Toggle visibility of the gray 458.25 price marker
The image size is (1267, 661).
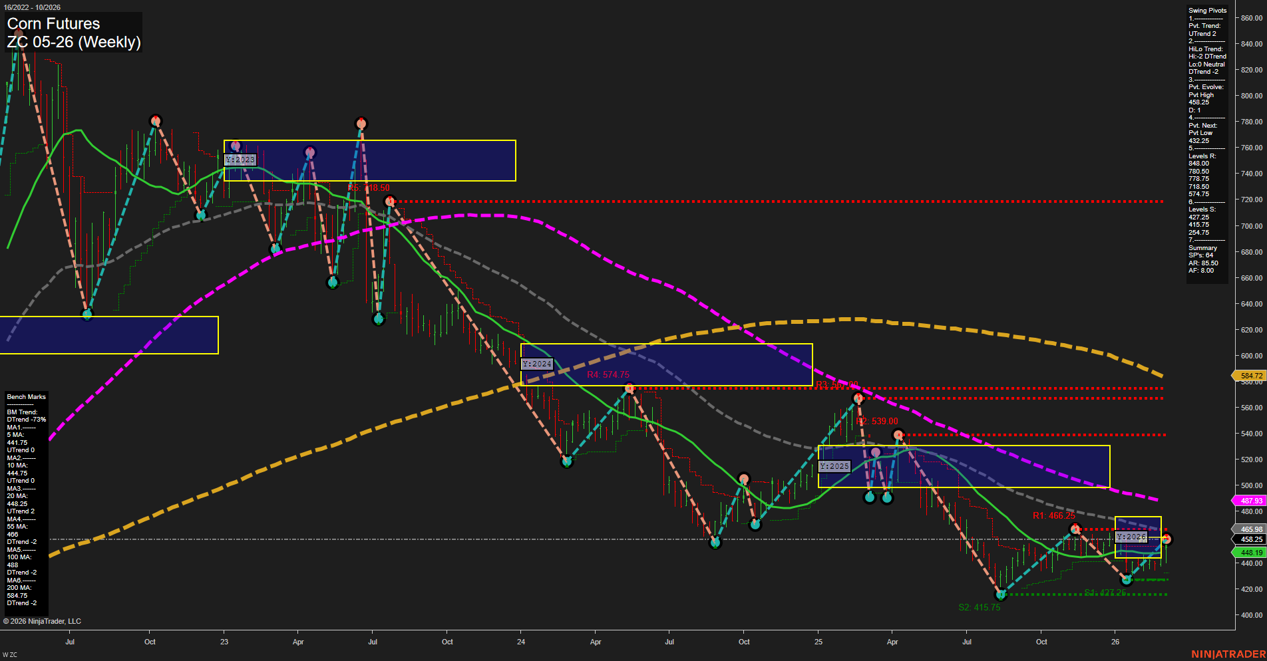pyautogui.click(x=1250, y=540)
